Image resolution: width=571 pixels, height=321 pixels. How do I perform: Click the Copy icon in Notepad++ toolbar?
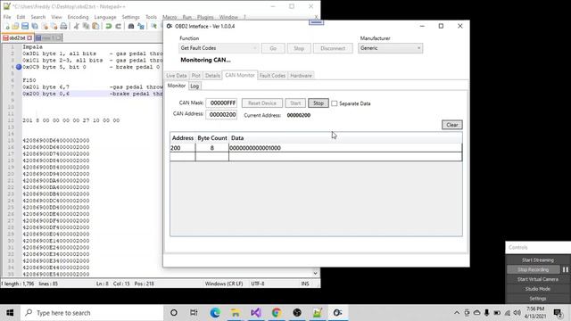pyautogui.click(x=86, y=26)
